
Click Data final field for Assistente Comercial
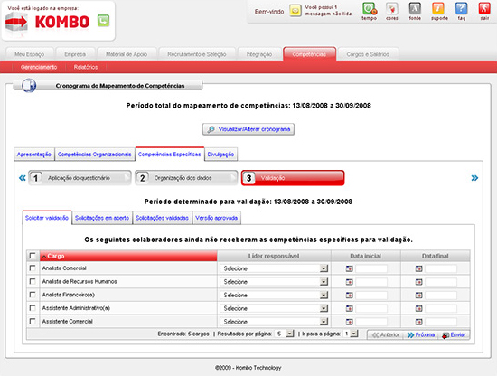coord(441,322)
